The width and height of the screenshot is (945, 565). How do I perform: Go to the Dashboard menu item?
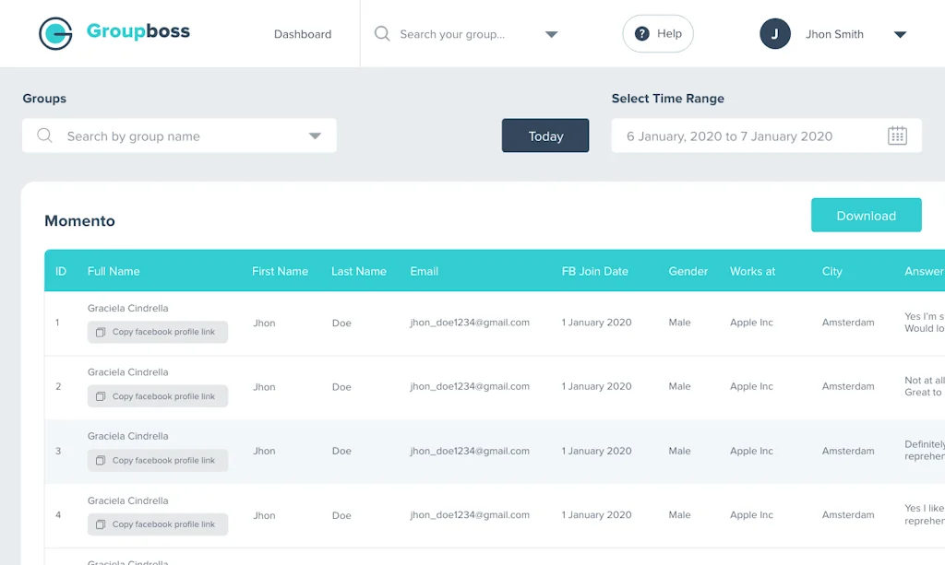(303, 34)
